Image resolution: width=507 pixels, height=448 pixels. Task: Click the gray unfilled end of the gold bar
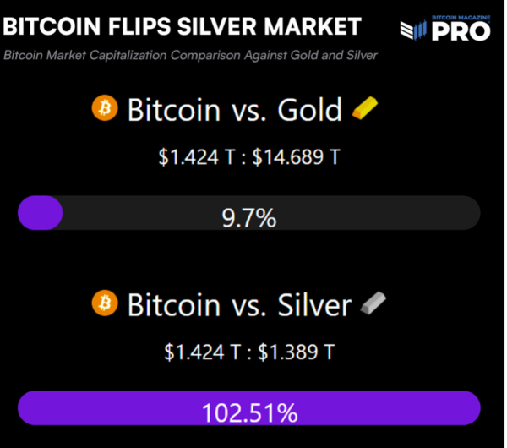tap(456, 213)
